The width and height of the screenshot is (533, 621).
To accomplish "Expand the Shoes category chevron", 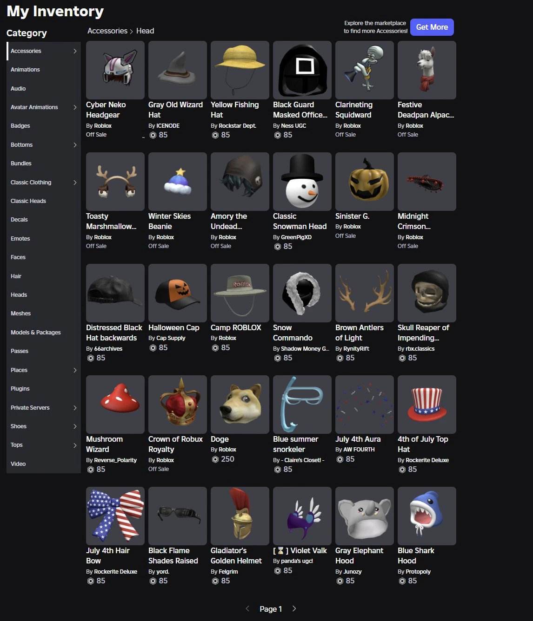I will pos(75,426).
